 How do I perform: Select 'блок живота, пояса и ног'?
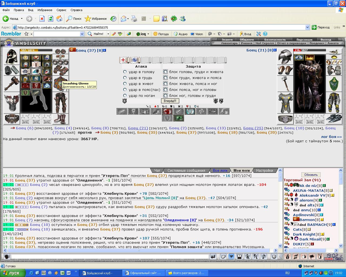coord(165,84)
